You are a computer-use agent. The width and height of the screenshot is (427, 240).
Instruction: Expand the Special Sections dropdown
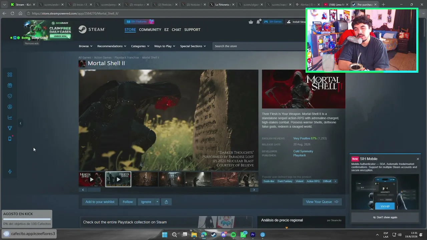[x=193, y=46]
